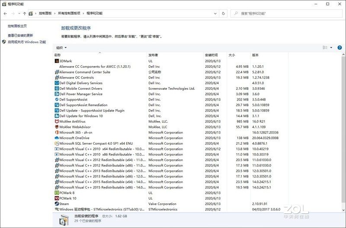This screenshot has height=228, width=346.
Task: Sort by the 发布者 column header
Action: [175, 55]
